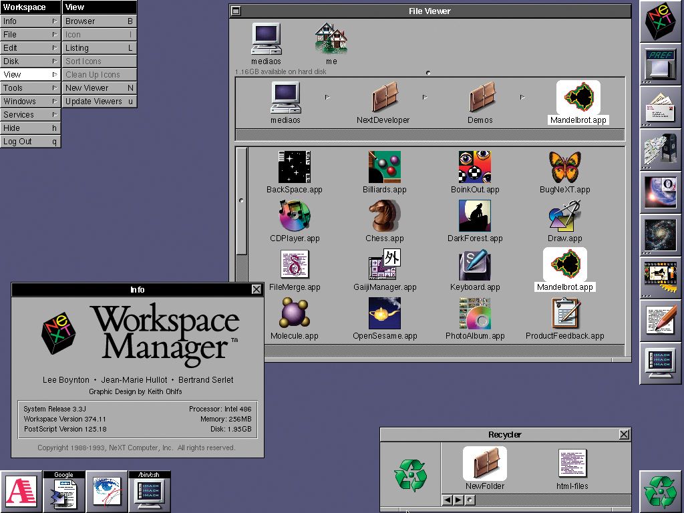The height and width of the screenshot is (513, 684).
Task: Click File Viewer miniaturize button
Action: (236, 11)
